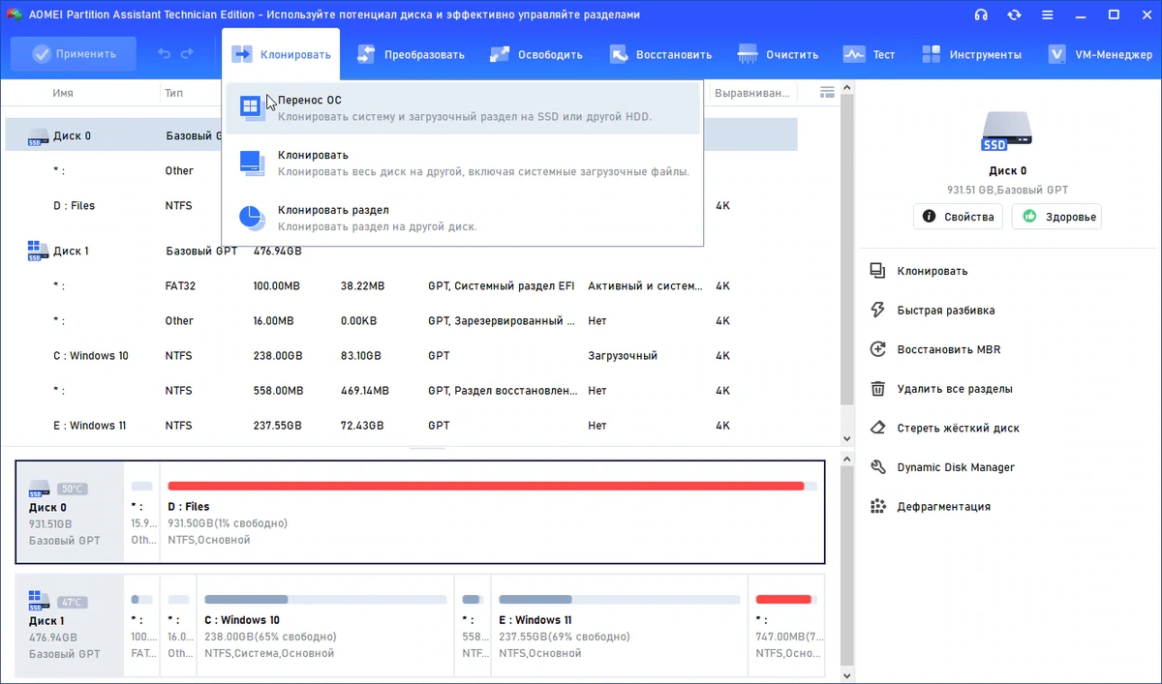
Task: Click the trash delete-all-partitions icon
Action: pos(877,389)
